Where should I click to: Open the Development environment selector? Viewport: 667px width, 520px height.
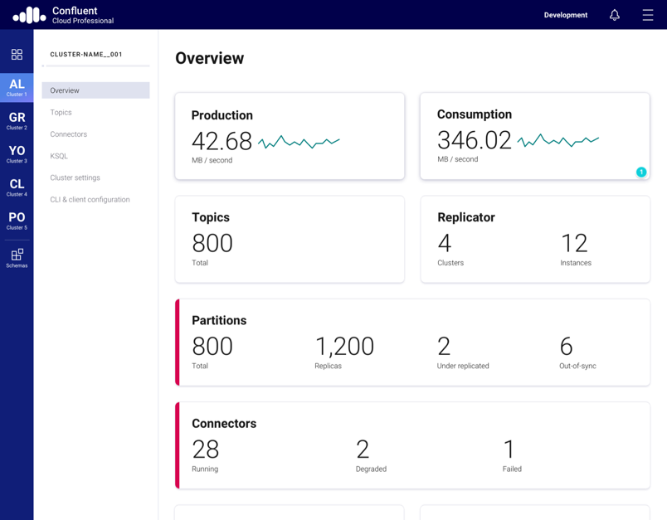[x=565, y=15]
